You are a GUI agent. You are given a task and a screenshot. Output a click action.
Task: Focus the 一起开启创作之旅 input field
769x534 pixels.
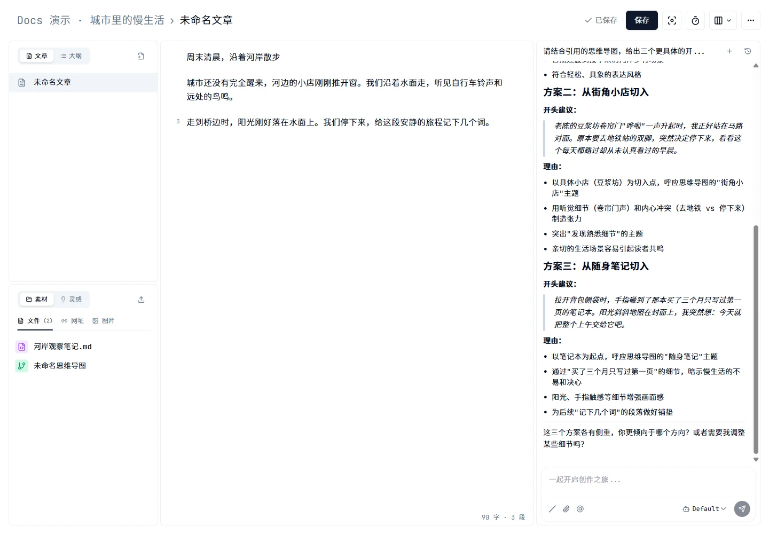648,480
